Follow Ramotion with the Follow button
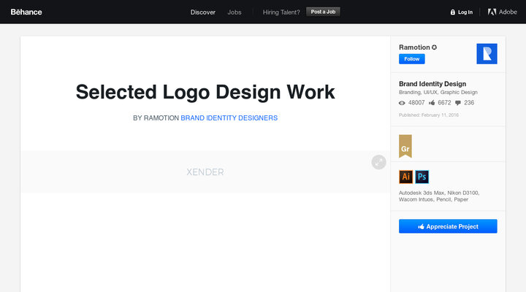Viewport: 526px width, 292px height. pyautogui.click(x=412, y=59)
